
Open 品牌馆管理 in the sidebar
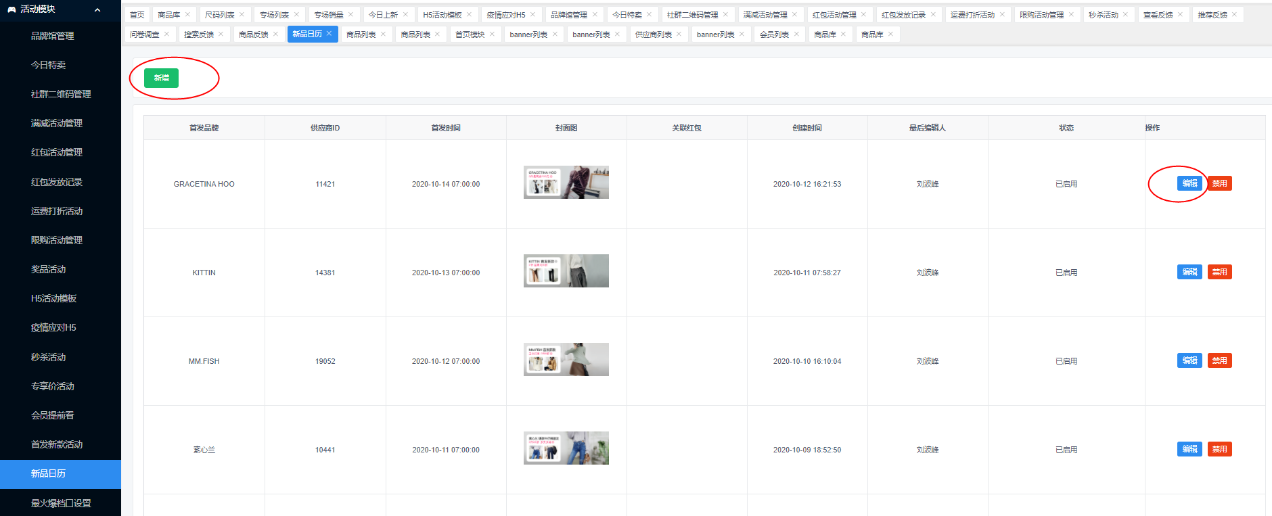click(60, 36)
